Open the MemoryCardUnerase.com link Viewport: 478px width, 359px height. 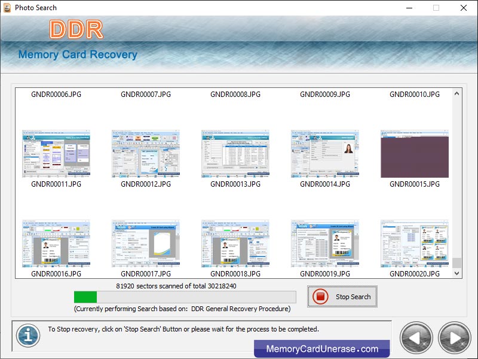tap(322, 349)
